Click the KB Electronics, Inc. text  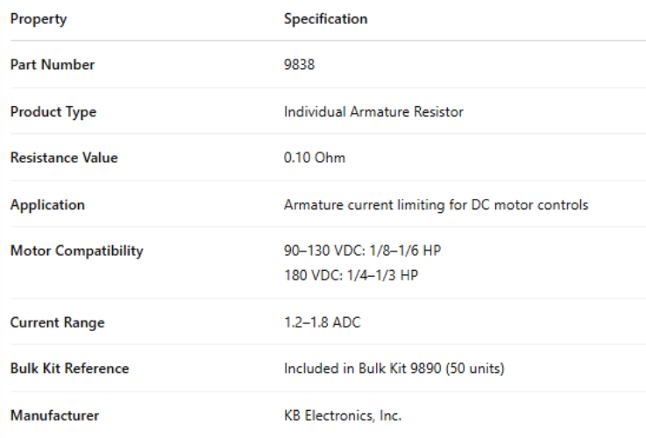(343, 416)
